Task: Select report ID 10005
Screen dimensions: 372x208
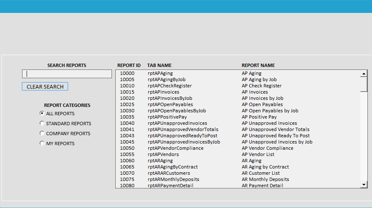Action: pos(127,79)
